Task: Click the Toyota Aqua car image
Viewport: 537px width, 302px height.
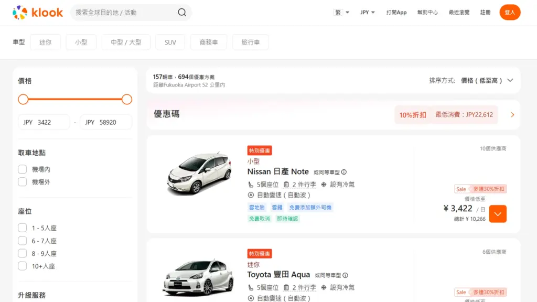Action: click(199, 277)
